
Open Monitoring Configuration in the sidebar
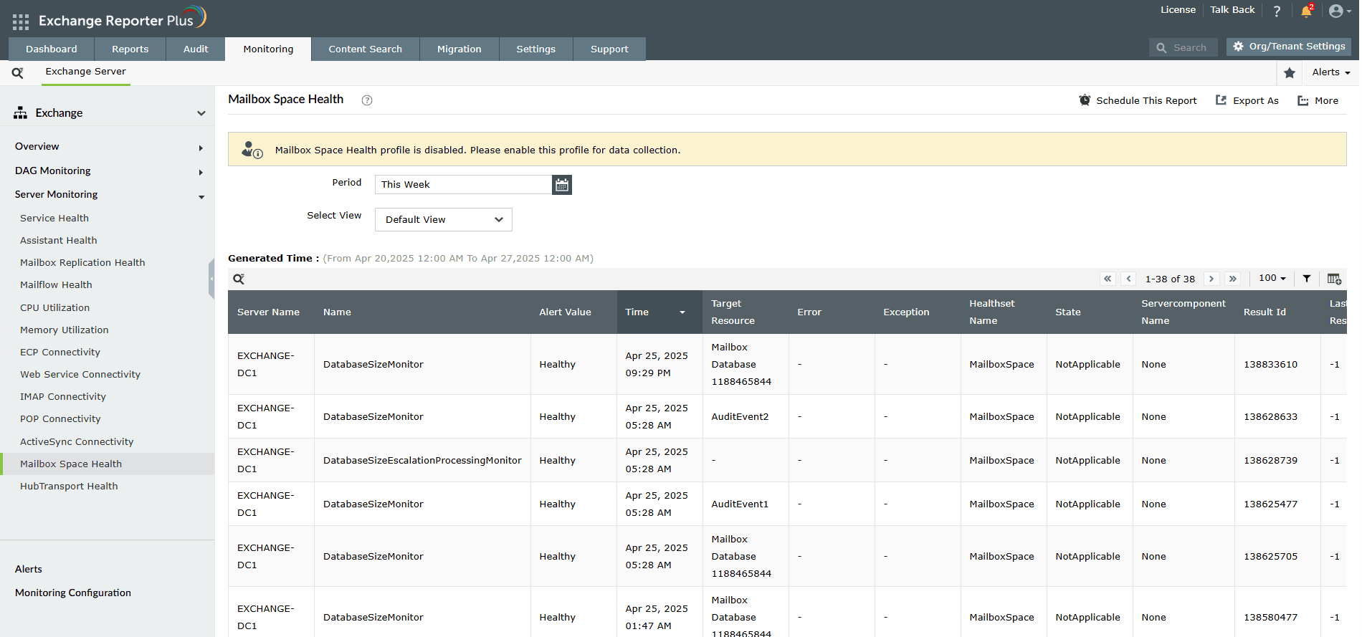[73, 593]
